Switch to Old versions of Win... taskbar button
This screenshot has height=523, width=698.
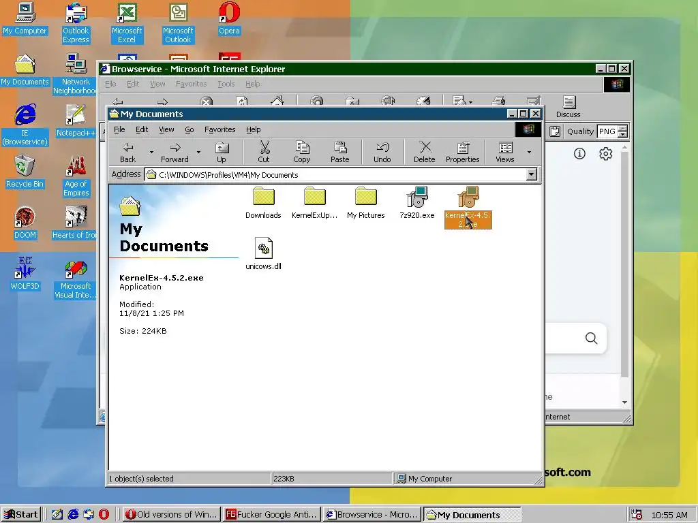(x=172, y=515)
